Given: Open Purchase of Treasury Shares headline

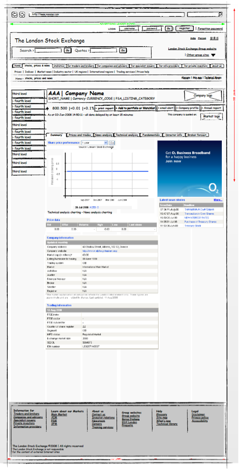Looking at the screenshot, I should [x=200, y=222].
